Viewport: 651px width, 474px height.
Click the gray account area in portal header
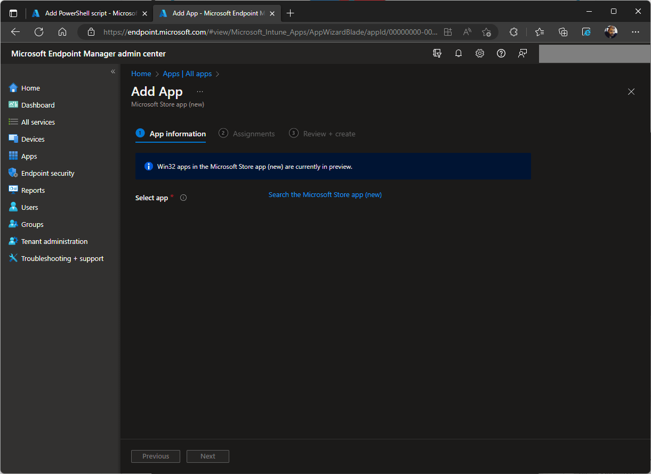pyautogui.click(x=594, y=54)
